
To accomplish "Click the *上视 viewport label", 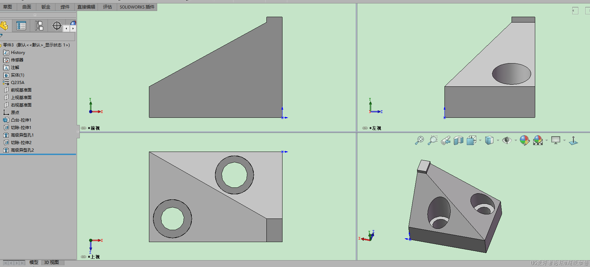I will click(x=94, y=257).
